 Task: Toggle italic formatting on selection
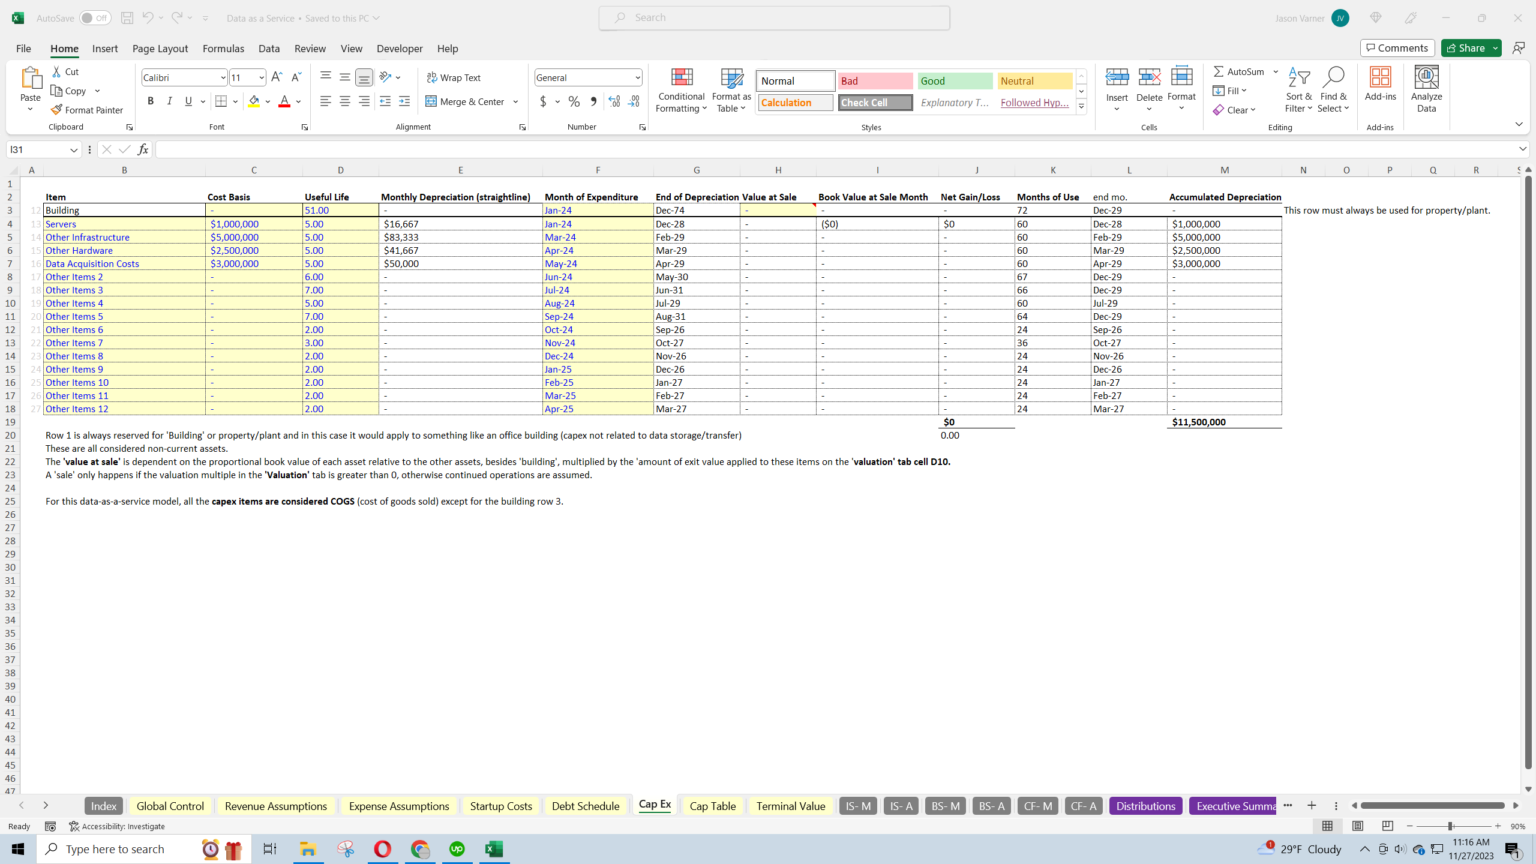point(169,101)
